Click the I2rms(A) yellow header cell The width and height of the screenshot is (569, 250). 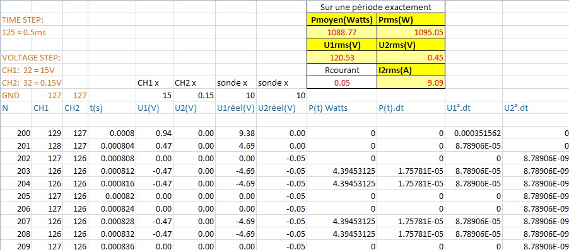point(411,71)
